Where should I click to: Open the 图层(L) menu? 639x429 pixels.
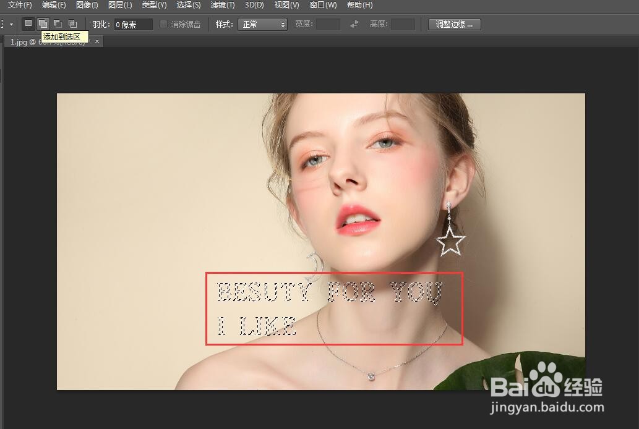[x=120, y=5]
